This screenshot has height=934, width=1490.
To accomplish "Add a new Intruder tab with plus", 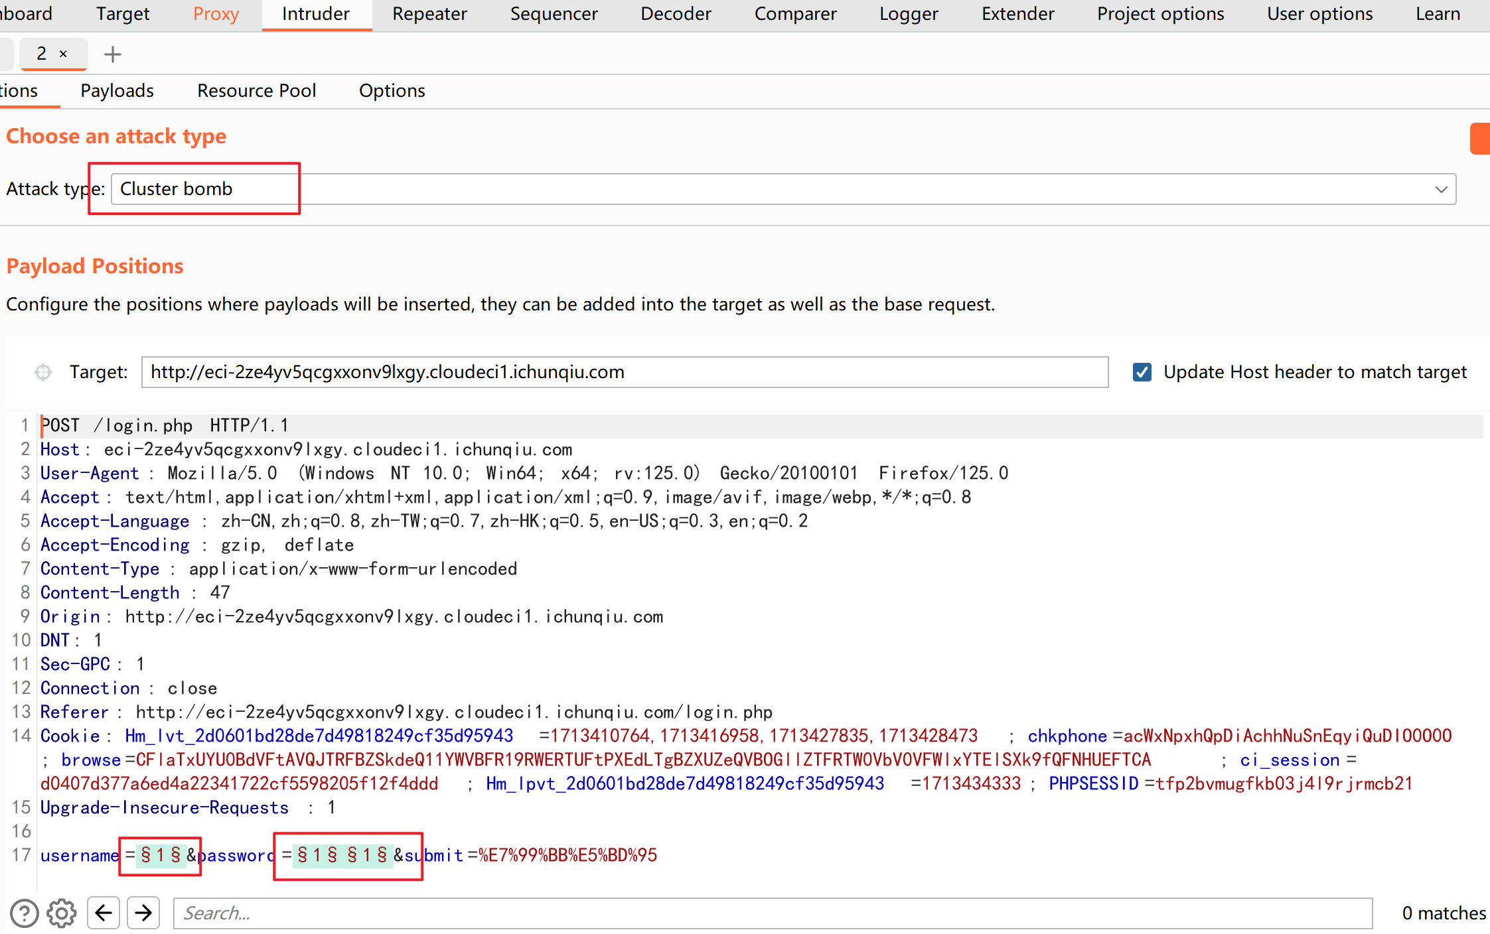I will 113,54.
